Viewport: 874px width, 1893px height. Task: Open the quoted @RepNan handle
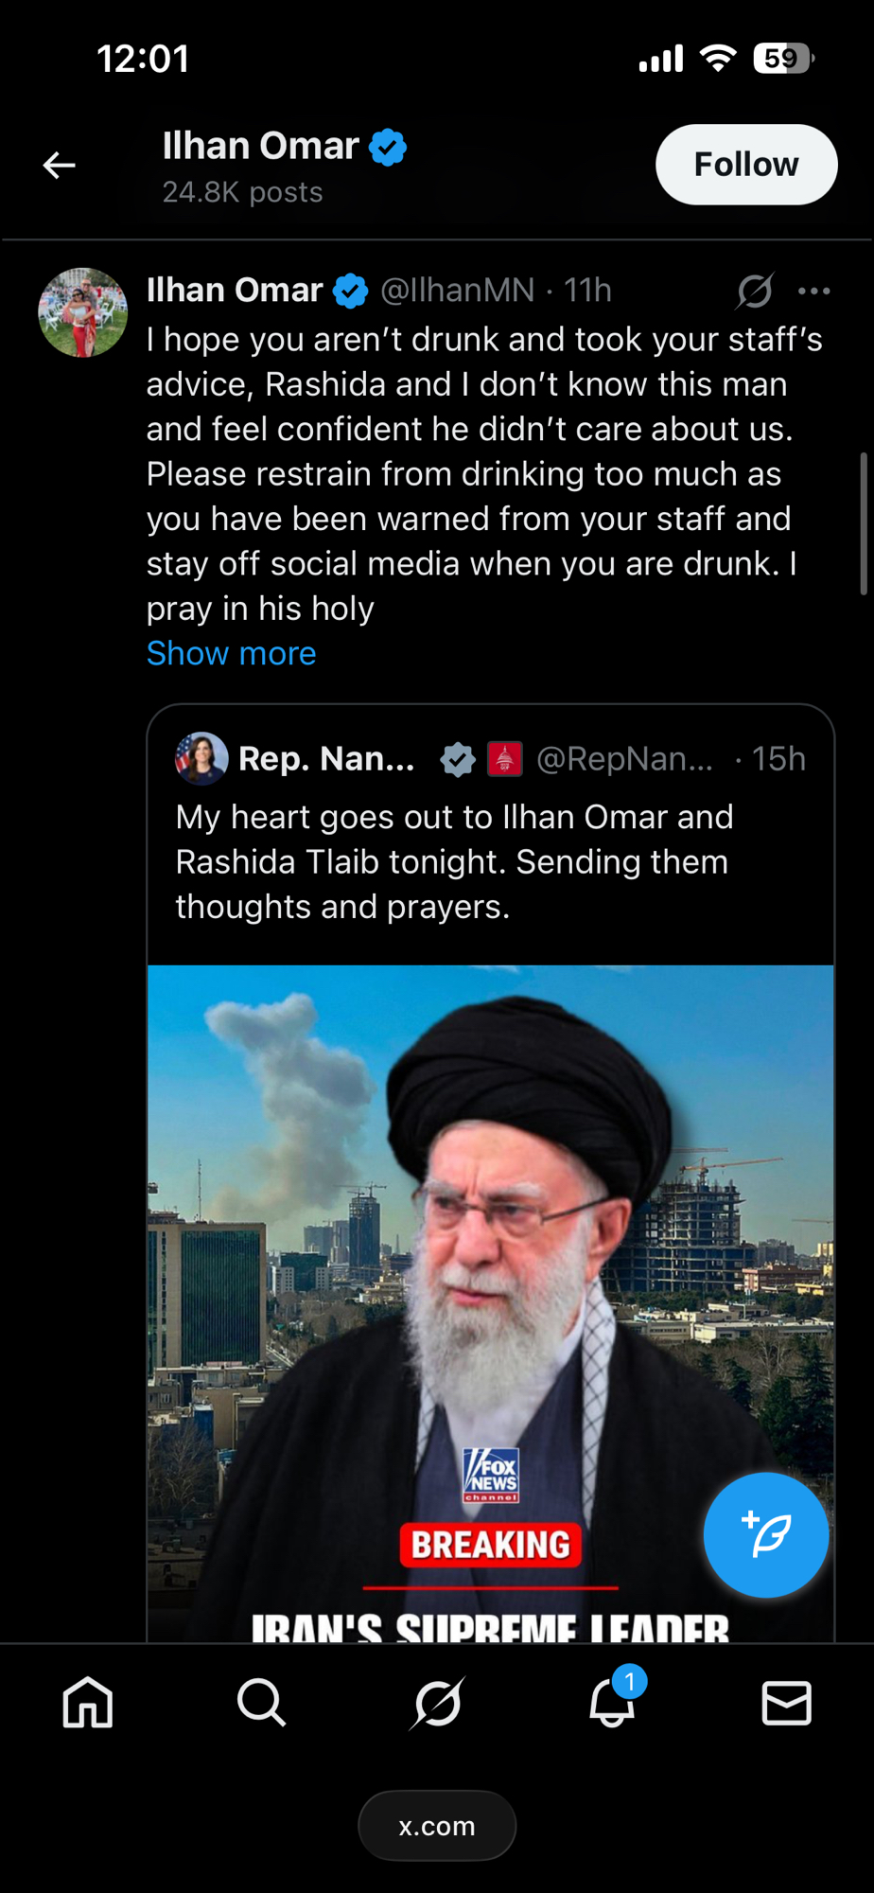tap(624, 758)
